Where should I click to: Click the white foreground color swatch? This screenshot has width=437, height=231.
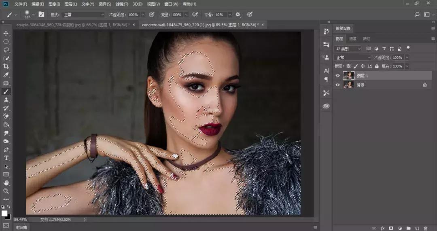coord(4,213)
